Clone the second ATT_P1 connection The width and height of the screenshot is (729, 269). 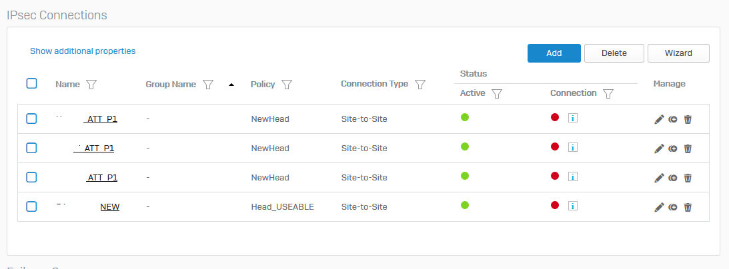point(673,149)
